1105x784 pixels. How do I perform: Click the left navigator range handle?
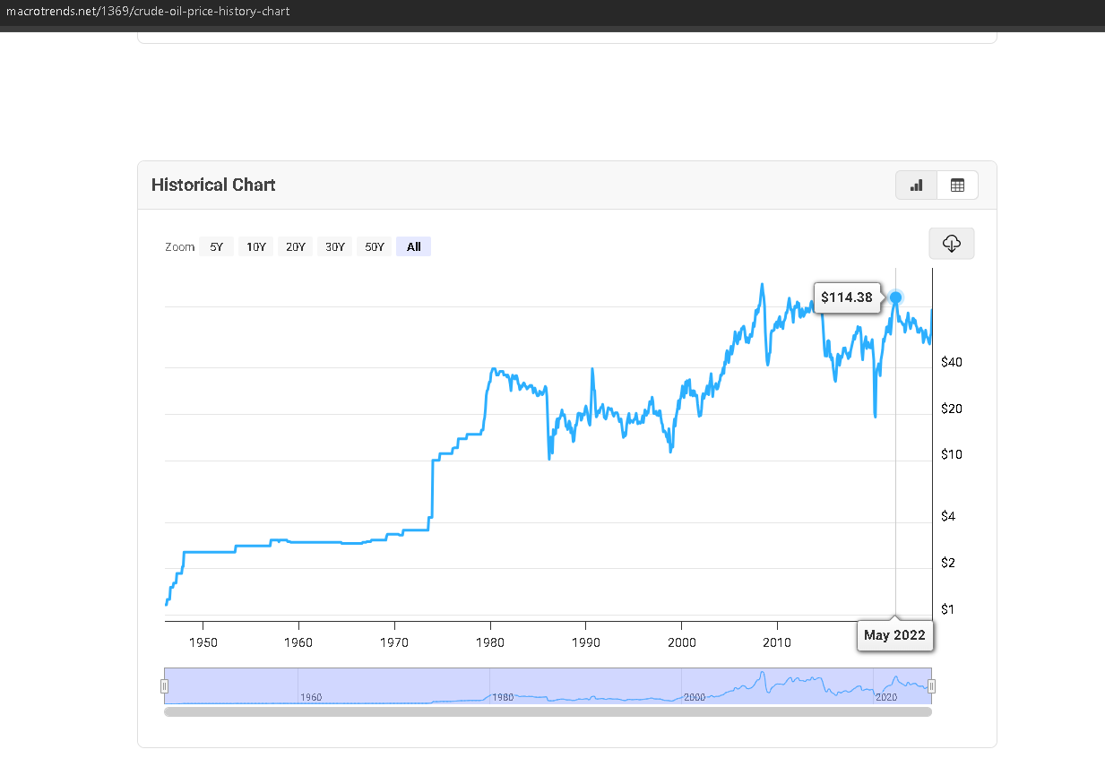pyautogui.click(x=164, y=686)
